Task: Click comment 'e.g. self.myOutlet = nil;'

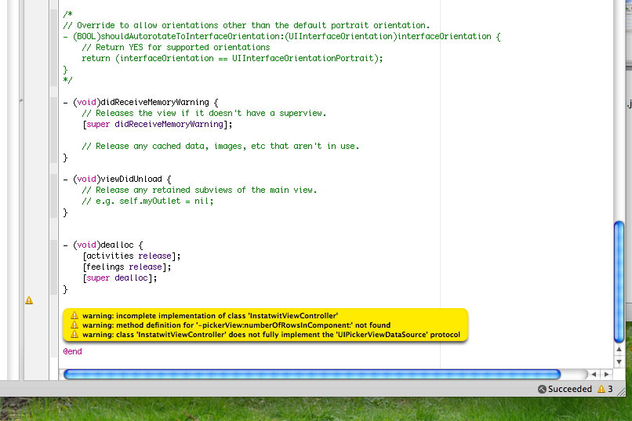Action: click(x=147, y=201)
